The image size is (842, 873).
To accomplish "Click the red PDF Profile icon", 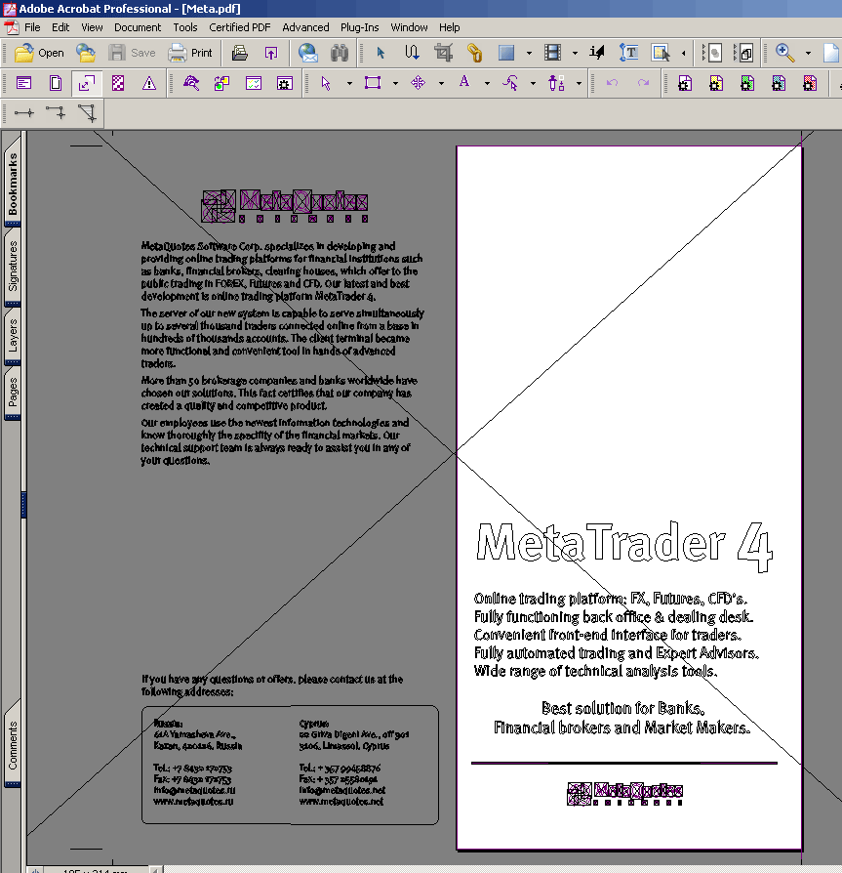I will [810, 84].
